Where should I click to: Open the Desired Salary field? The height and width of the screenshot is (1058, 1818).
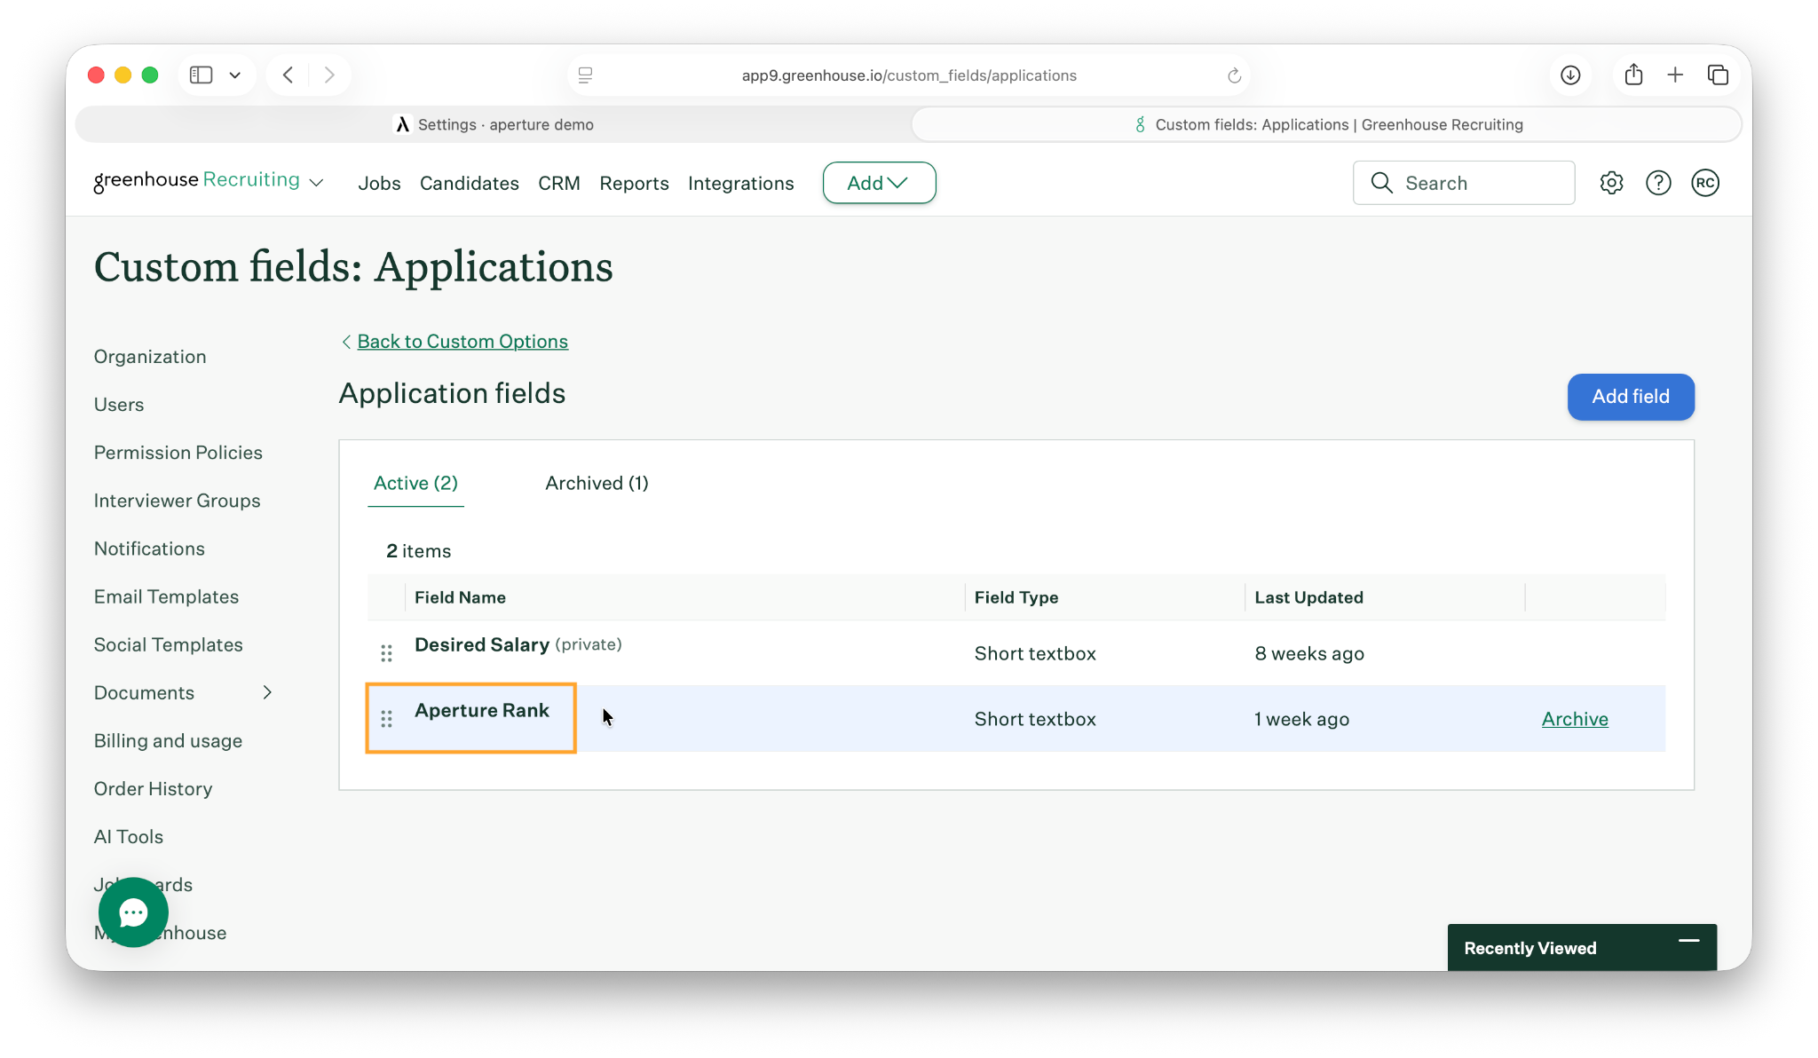[481, 645]
